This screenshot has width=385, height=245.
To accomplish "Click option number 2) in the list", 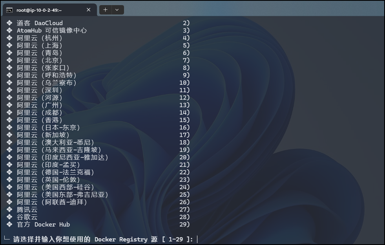I will (x=186, y=23).
